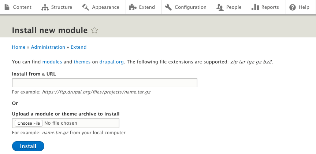Open the Content menu item
Image resolution: width=316 pixels, height=154 pixels.
23,7
